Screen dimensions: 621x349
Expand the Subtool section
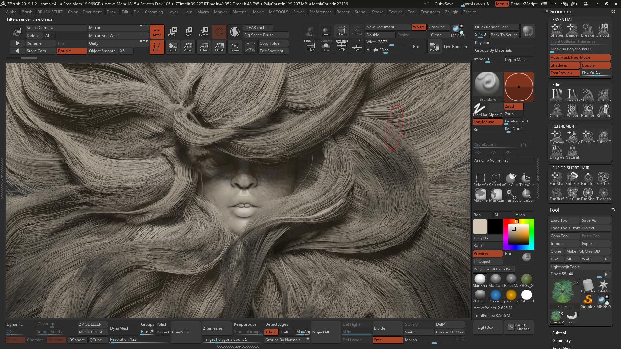coord(559,333)
